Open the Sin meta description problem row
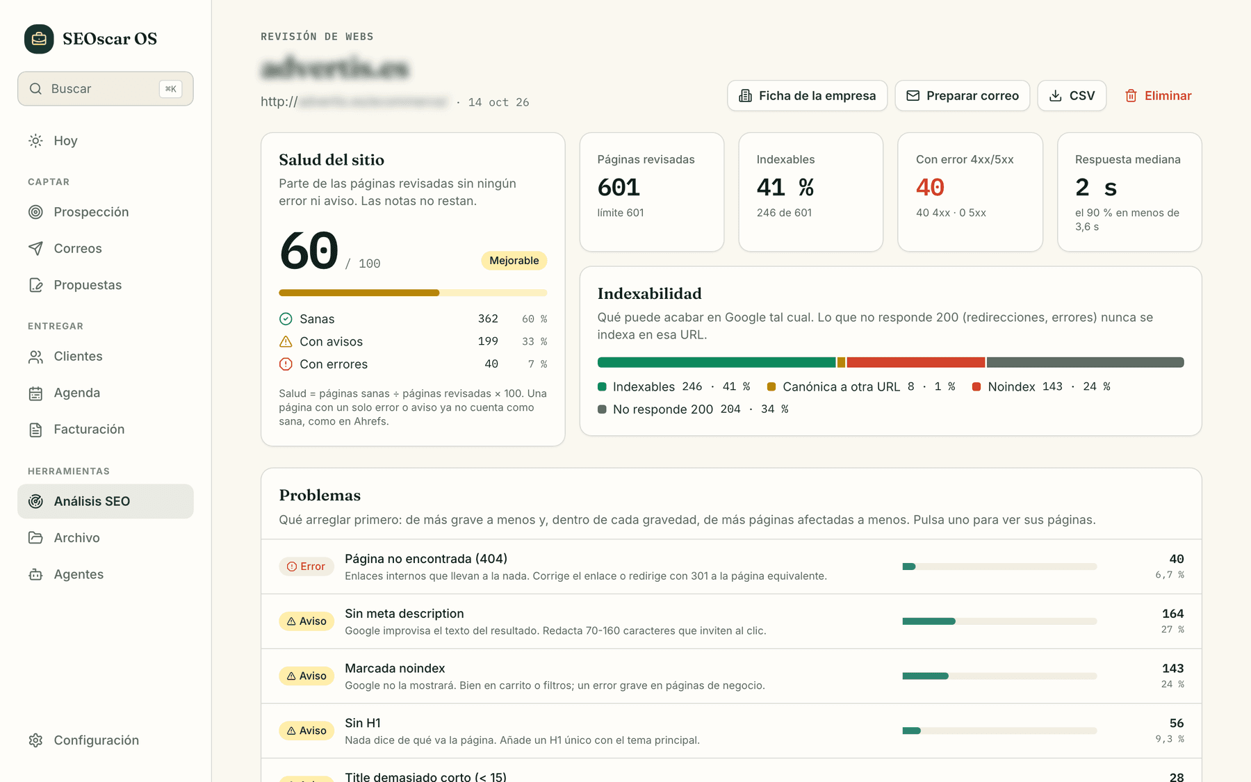The image size is (1251, 782). tap(731, 621)
